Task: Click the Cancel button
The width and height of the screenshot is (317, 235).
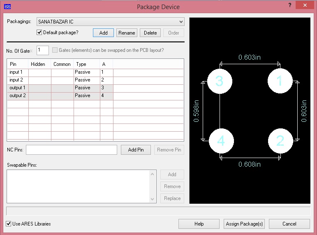Action: 289,224
